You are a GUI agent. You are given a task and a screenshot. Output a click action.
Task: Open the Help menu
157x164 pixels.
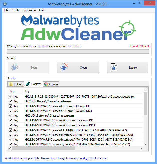(x=42, y=10)
